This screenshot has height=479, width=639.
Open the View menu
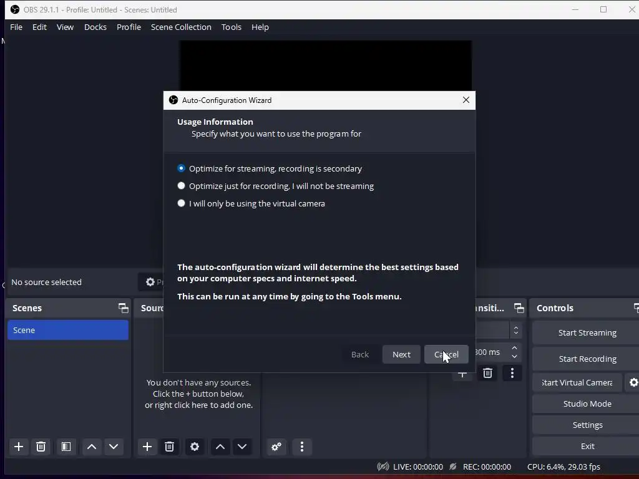coord(65,27)
